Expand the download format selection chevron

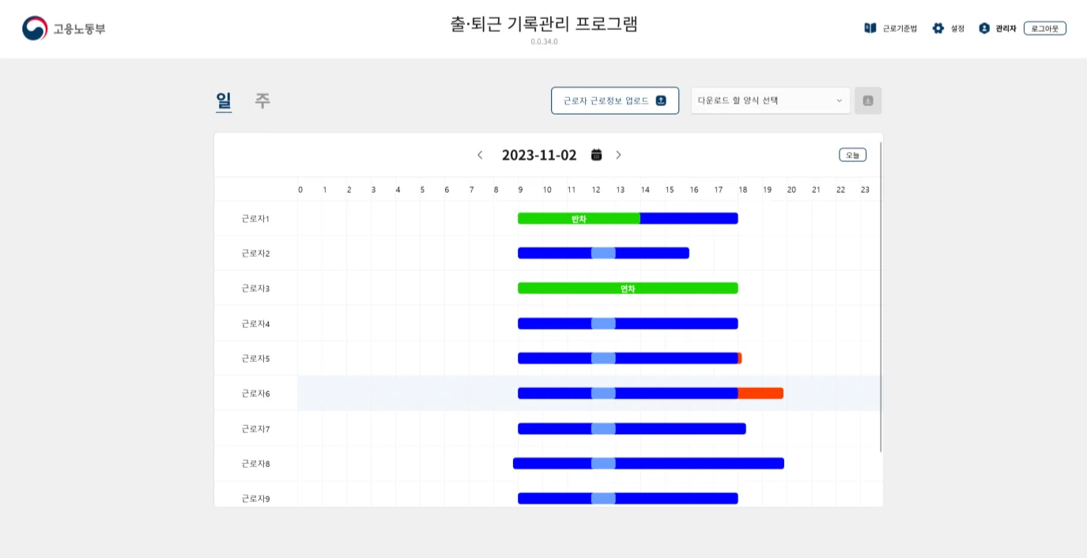coord(840,100)
